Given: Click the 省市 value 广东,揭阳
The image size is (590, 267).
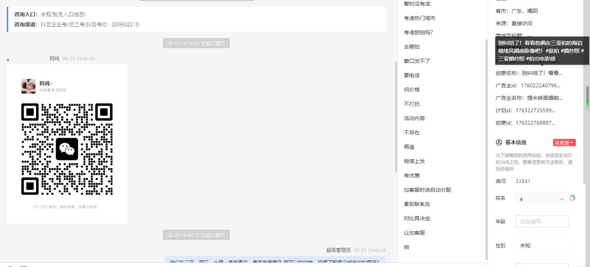Looking at the screenshot, I should (x=525, y=11).
